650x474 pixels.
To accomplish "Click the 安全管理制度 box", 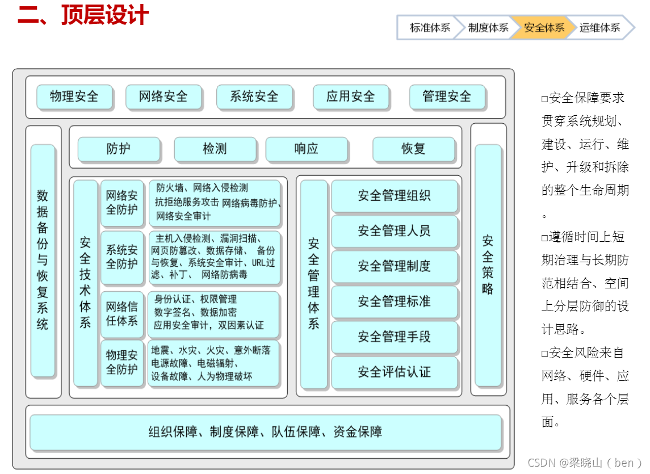I will [x=394, y=266].
